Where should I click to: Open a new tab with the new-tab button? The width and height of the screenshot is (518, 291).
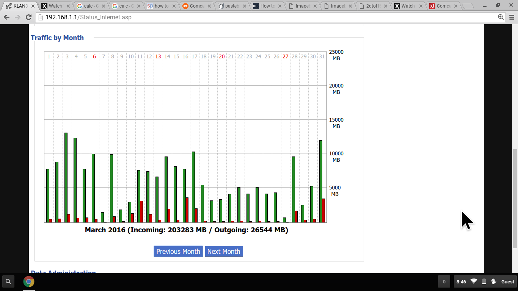pos(468,6)
